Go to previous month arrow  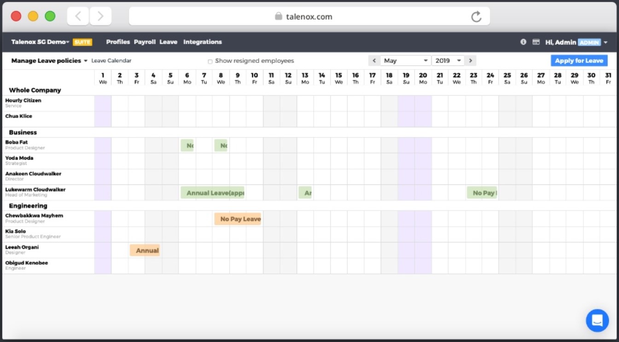(374, 61)
